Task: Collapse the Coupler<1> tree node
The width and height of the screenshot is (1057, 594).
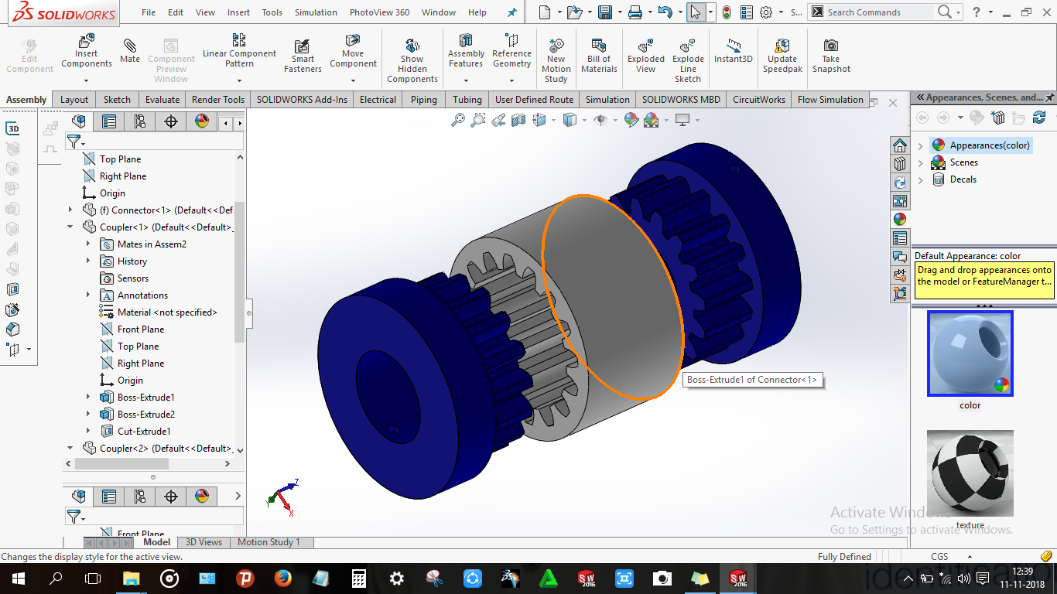Action: click(70, 227)
